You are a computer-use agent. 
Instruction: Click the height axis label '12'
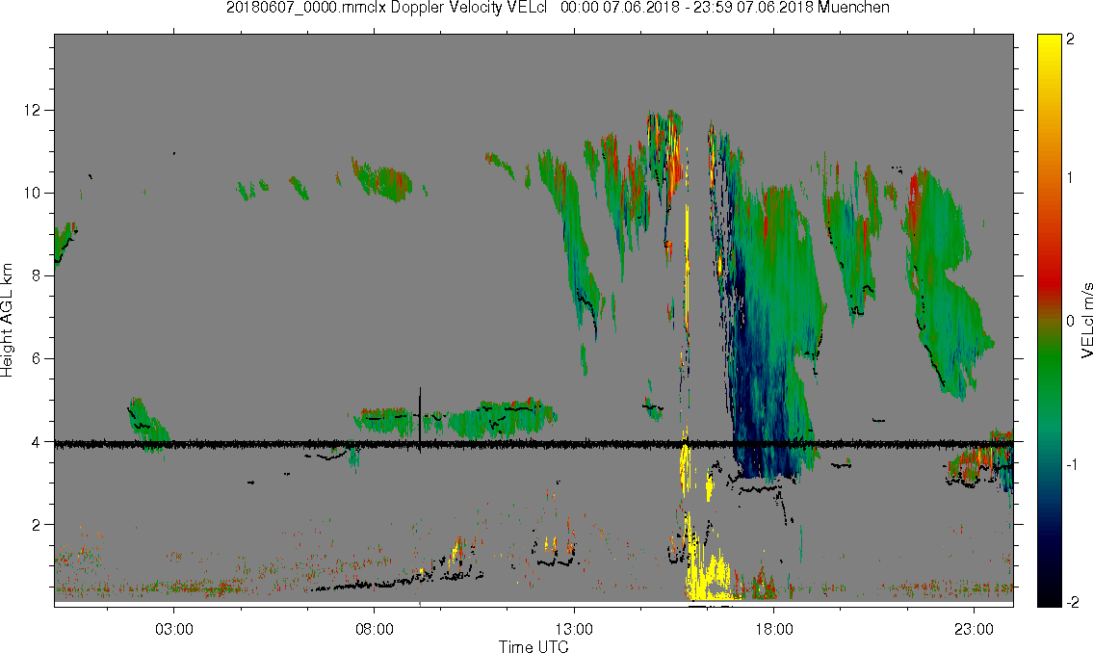pos(32,110)
